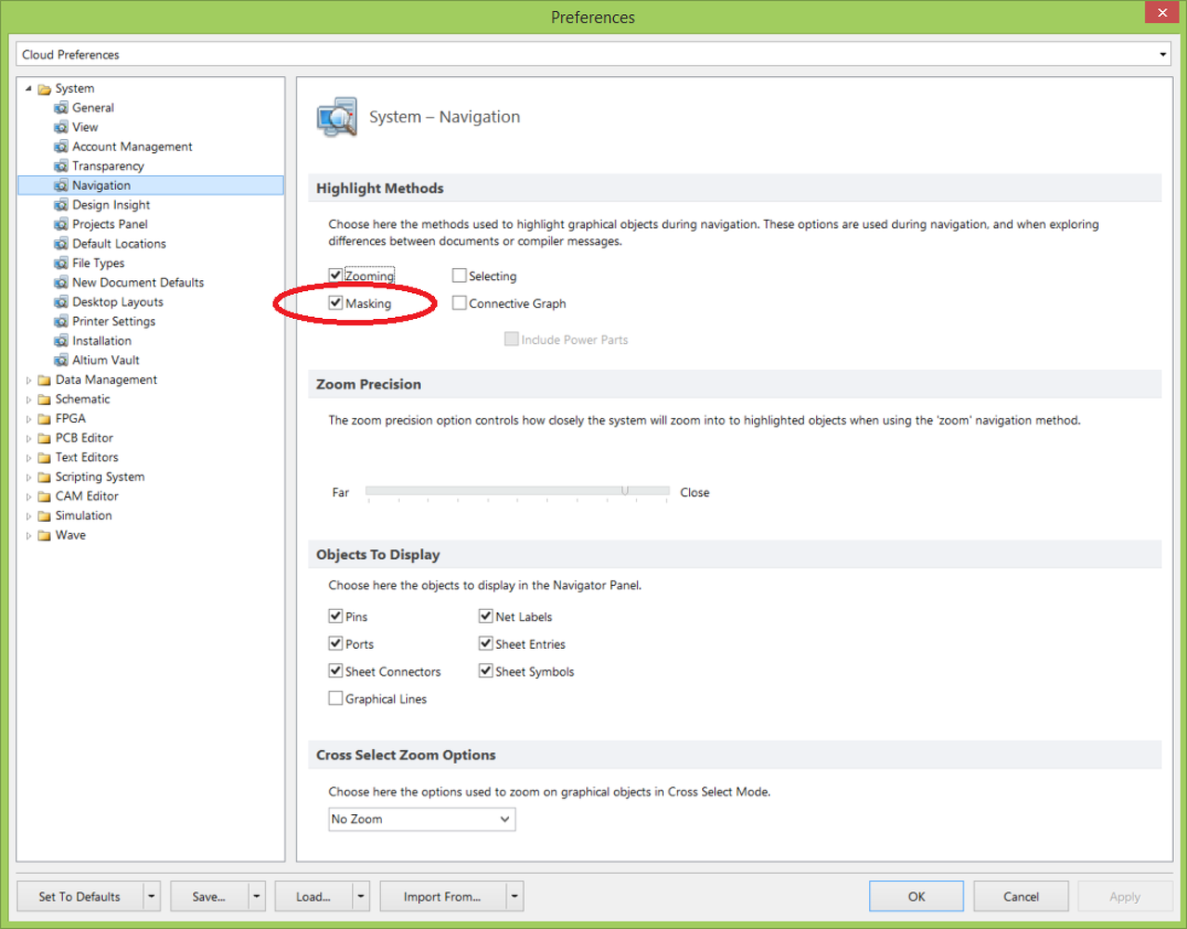Viewport: 1187px width, 929px height.
Task: Open the Load dropdown arrow
Action: point(362,897)
